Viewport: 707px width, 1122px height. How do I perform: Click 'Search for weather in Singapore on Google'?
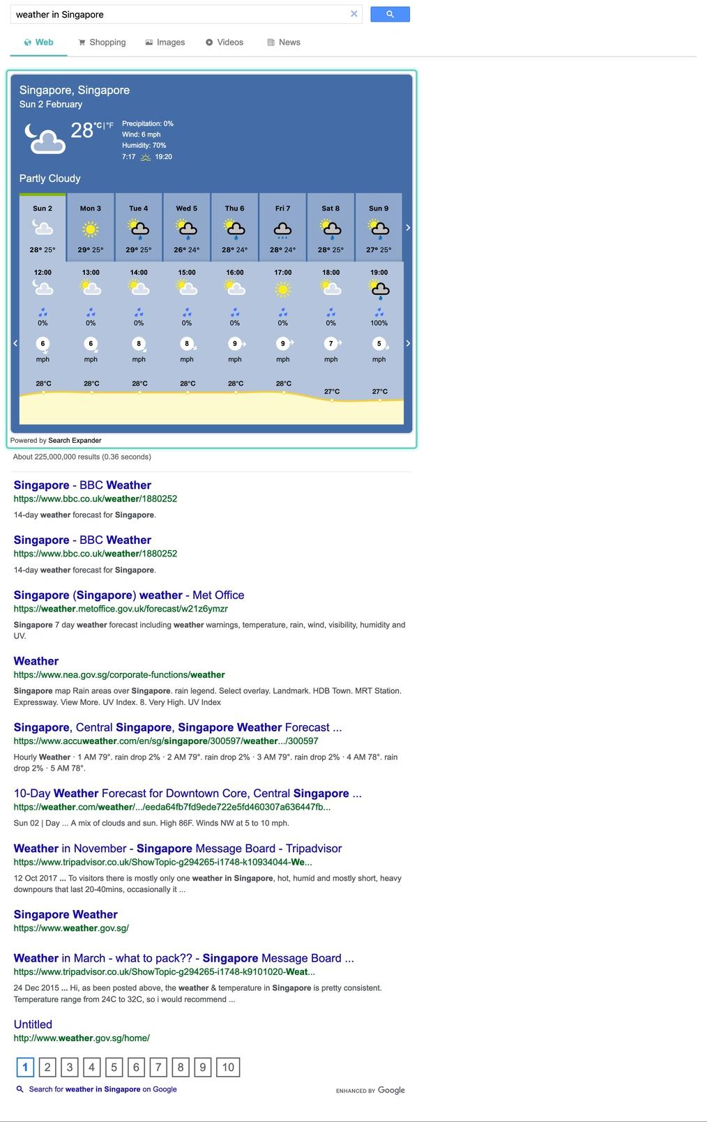102,1089
